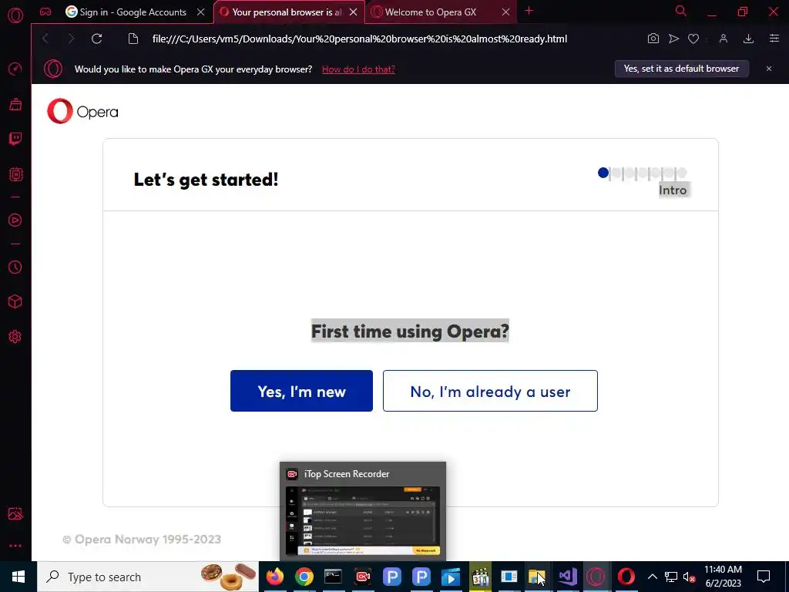Take a snapshot with camera icon

click(x=653, y=39)
